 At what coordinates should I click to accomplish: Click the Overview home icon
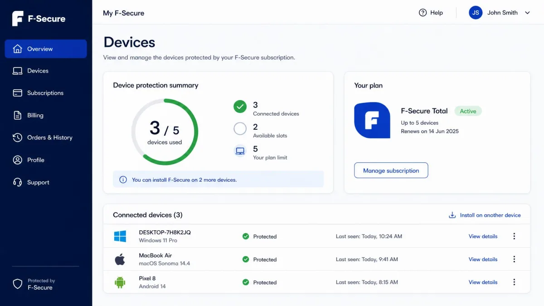[17, 49]
